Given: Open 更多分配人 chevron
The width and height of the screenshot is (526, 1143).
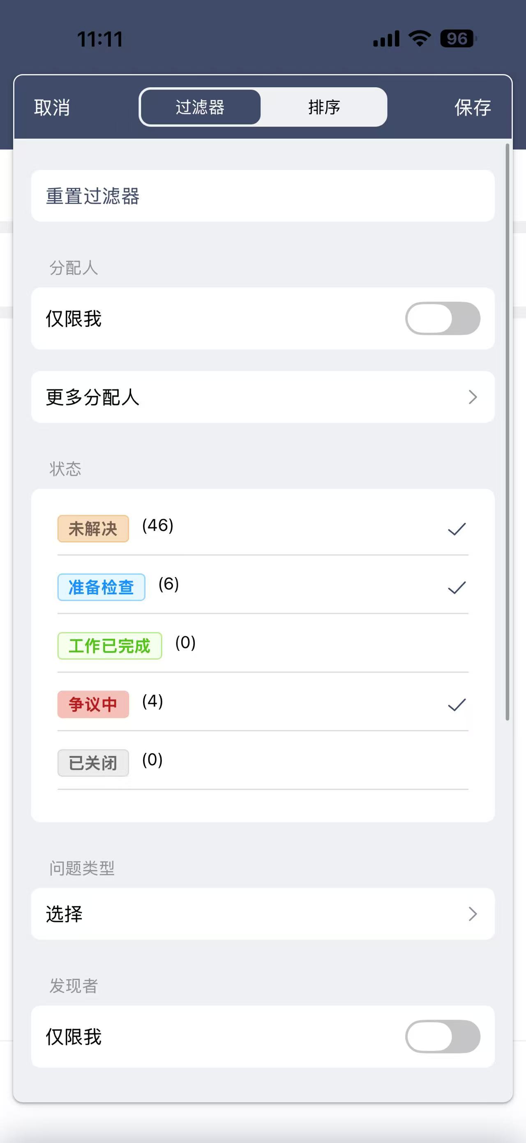Looking at the screenshot, I should (x=472, y=397).
